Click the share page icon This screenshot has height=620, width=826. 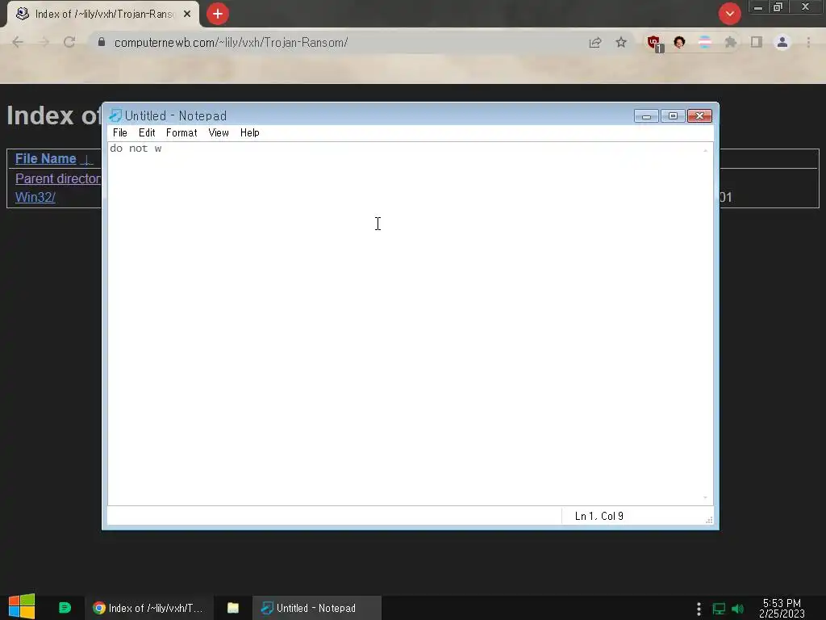tap(595, 43)
